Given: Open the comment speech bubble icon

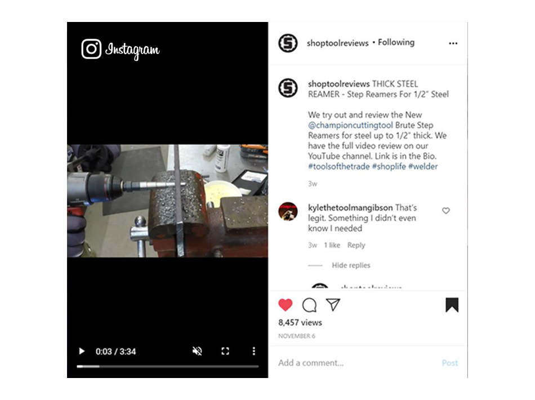Looking at the screenshot, I should coord(310,305).
